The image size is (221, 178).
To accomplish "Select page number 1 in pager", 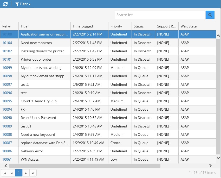I will pos(19,173).
